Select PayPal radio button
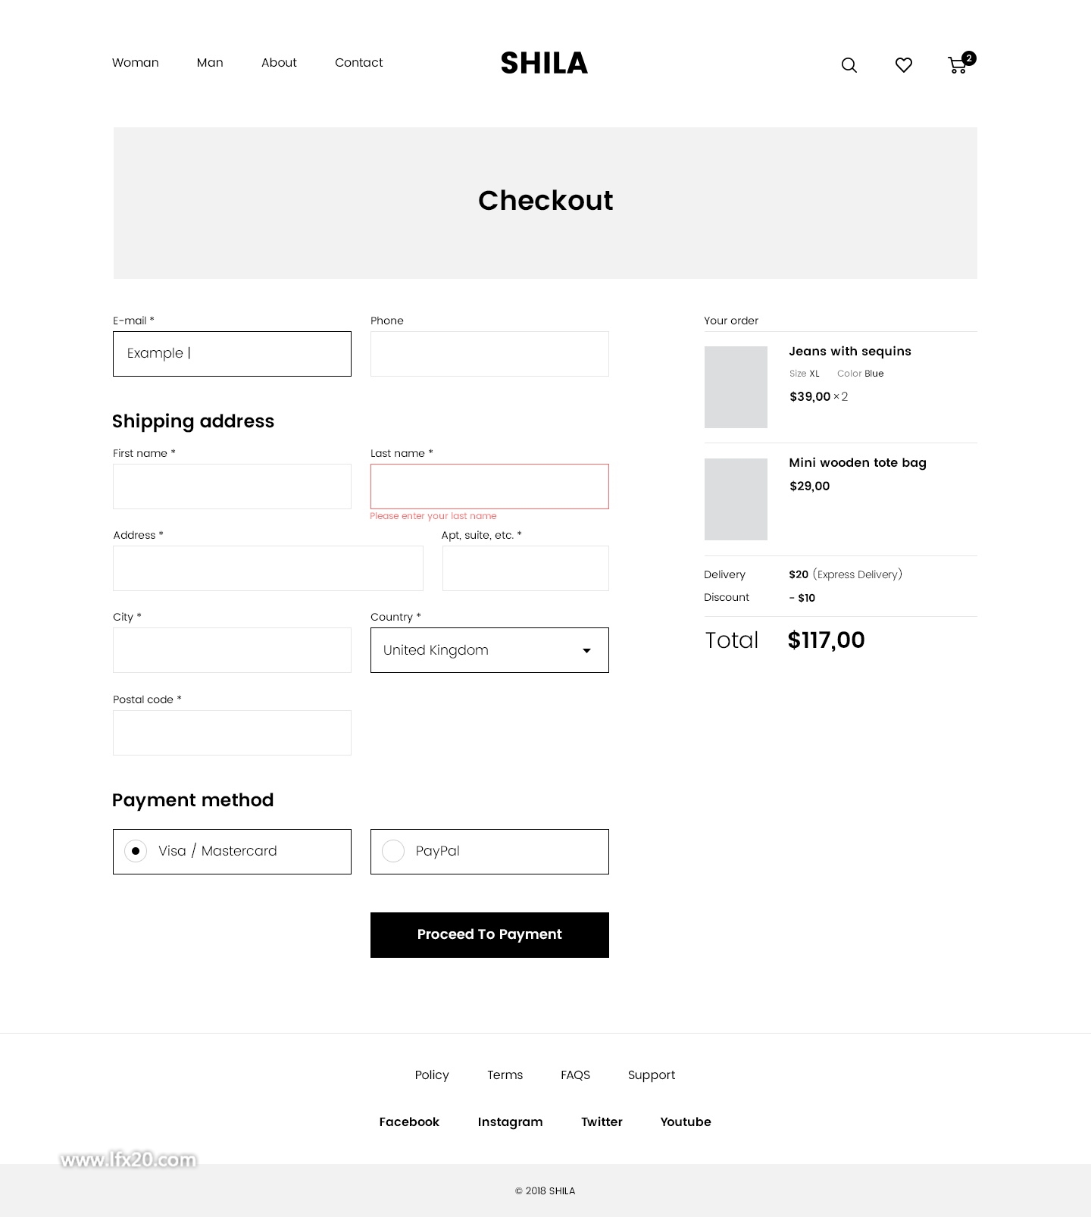The height and width of the screenshot is (1217, 1091). [x=393, y=851]
